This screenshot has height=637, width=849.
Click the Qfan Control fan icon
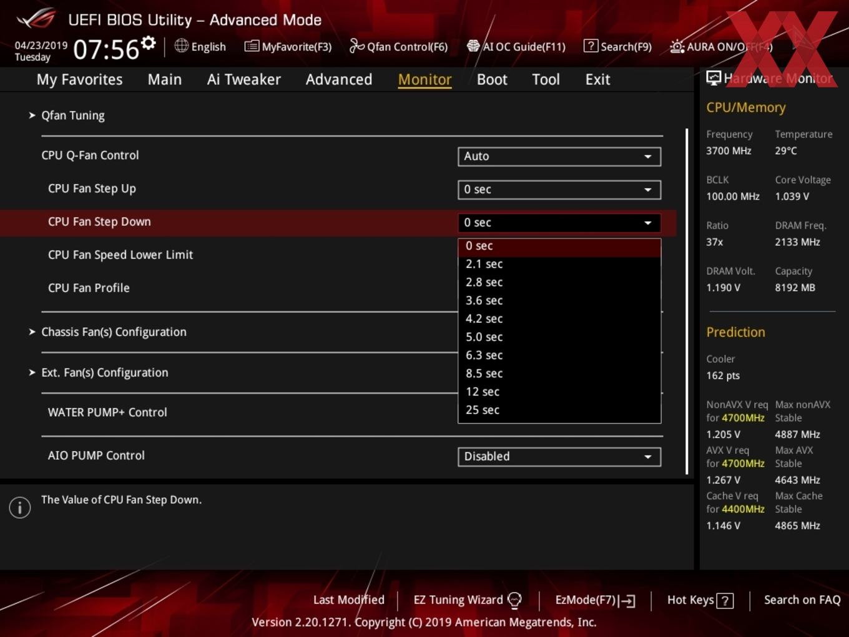pyautogui.click(x=356, y=46)
